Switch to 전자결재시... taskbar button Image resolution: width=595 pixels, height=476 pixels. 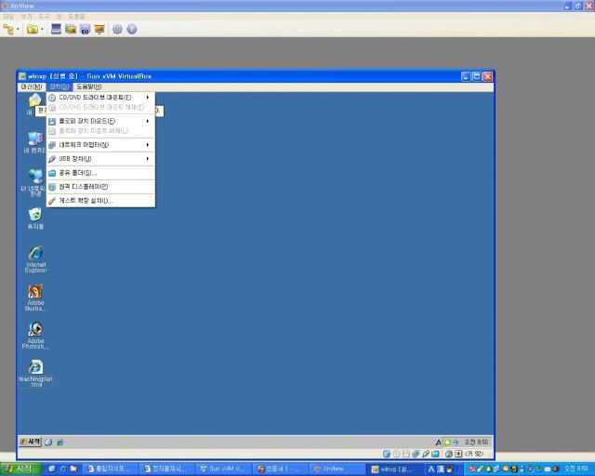pos(165,469)
